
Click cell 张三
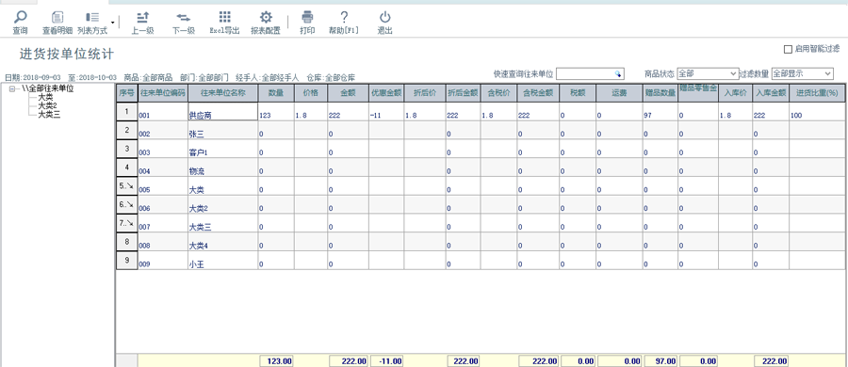(222, 130)
